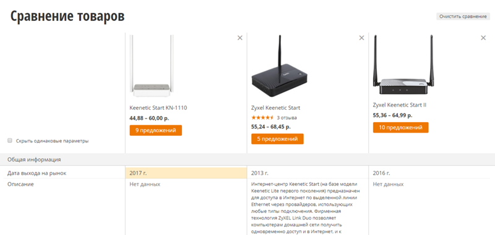View single-antenna black Zyxel router image
Image resolution: width=495 pixels, height=235 pixels.
(x=280, y=66)
